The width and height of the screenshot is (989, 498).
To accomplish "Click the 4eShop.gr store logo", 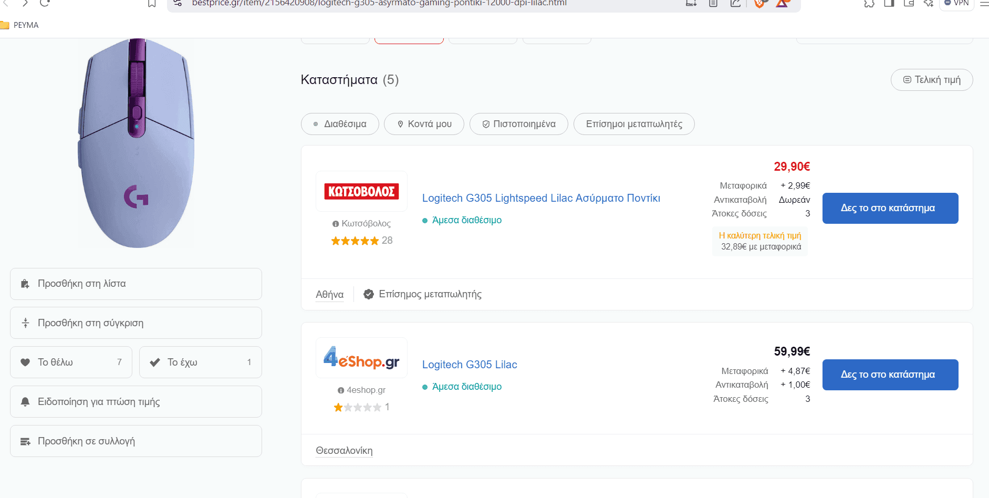I will click(x=361, y=358).
